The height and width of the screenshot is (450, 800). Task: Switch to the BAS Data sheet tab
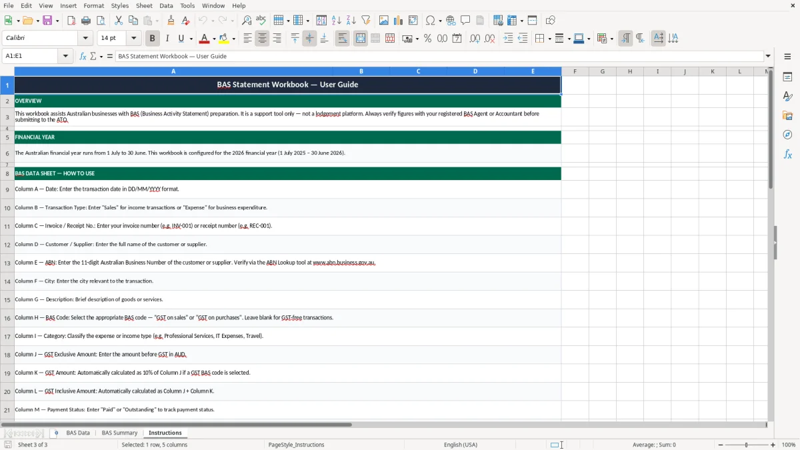(78, 433)
